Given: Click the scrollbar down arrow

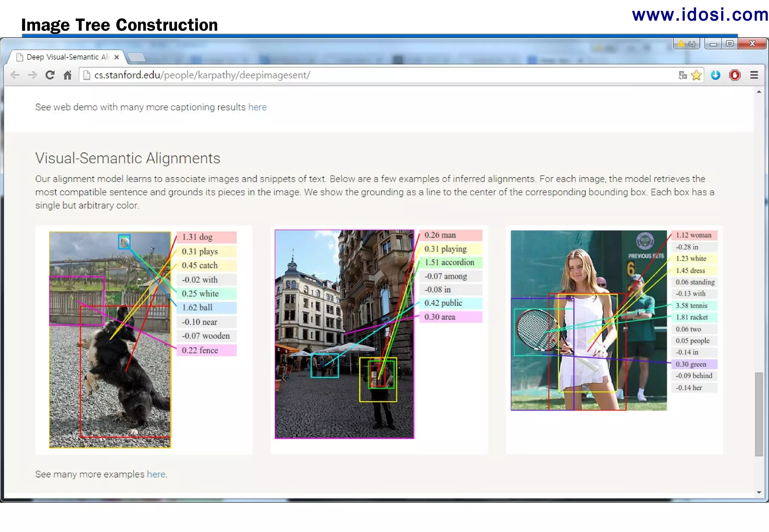Looking at the screenshot, I should 759,492.
